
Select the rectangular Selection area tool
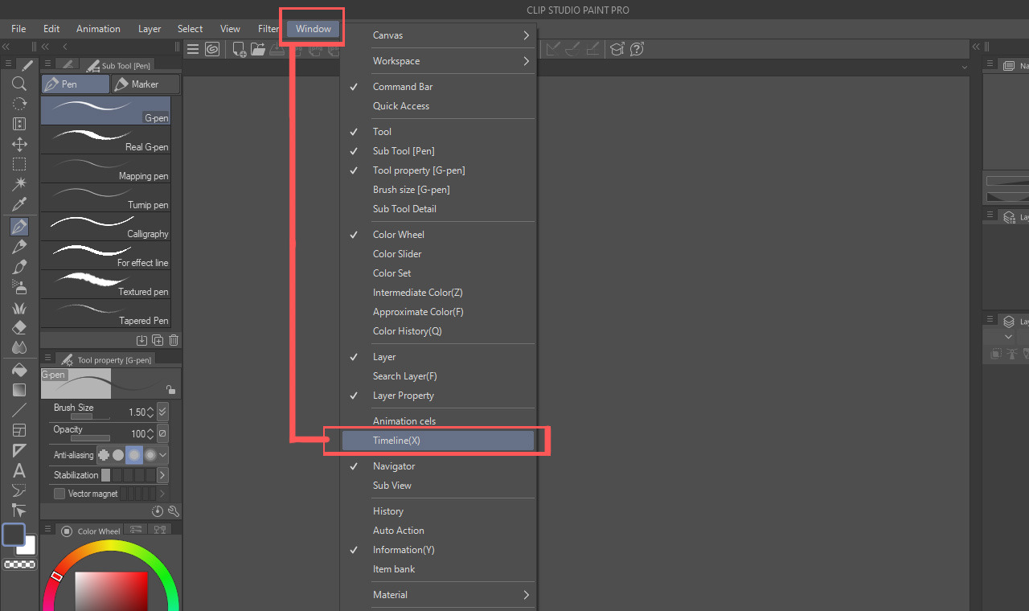click(x=19, y=164)
